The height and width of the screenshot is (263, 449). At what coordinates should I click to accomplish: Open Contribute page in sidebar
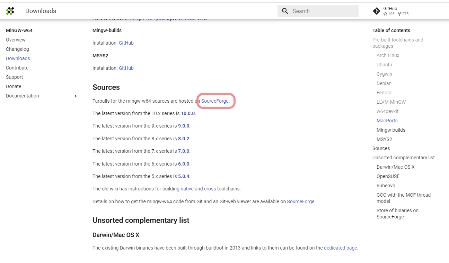coord(17,68)
